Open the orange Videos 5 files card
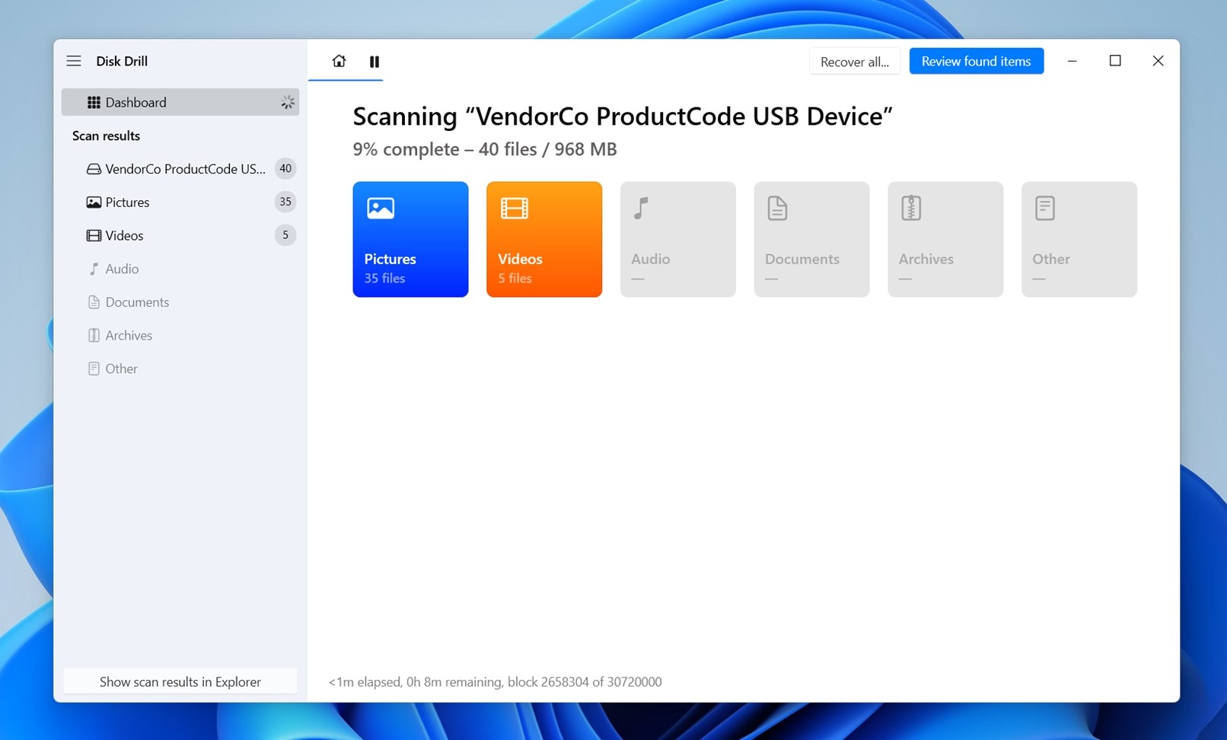 (x=544, y=239)
